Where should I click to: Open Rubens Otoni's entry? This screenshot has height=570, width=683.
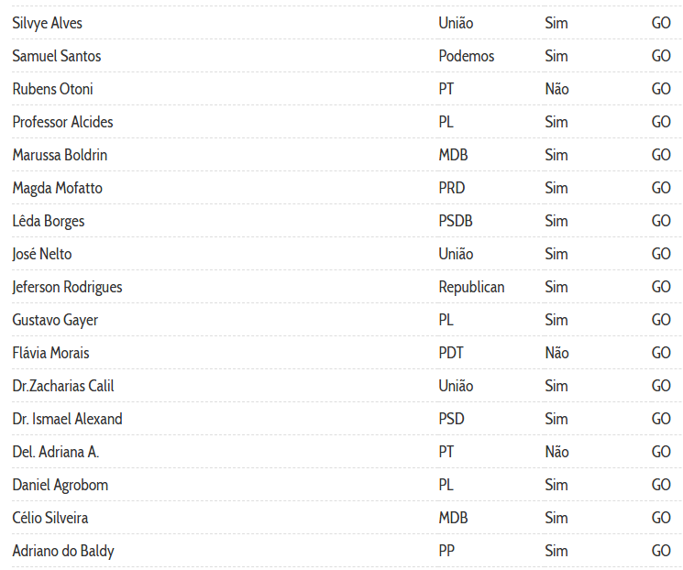[x=52, y=89]
